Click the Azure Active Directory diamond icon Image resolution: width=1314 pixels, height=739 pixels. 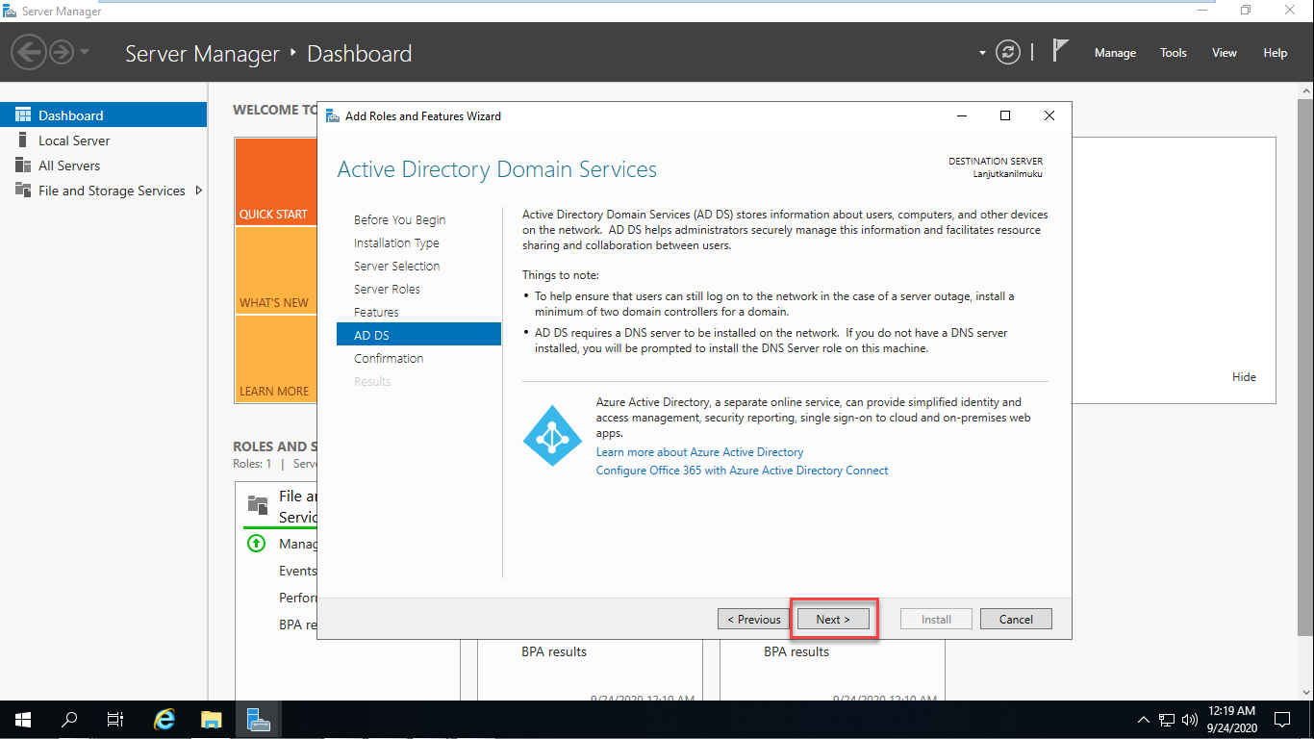[552, 435]
